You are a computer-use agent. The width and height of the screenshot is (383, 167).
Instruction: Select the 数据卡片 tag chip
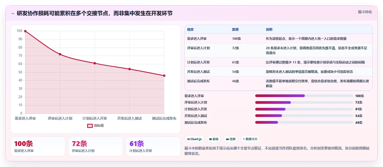[250, 139]
